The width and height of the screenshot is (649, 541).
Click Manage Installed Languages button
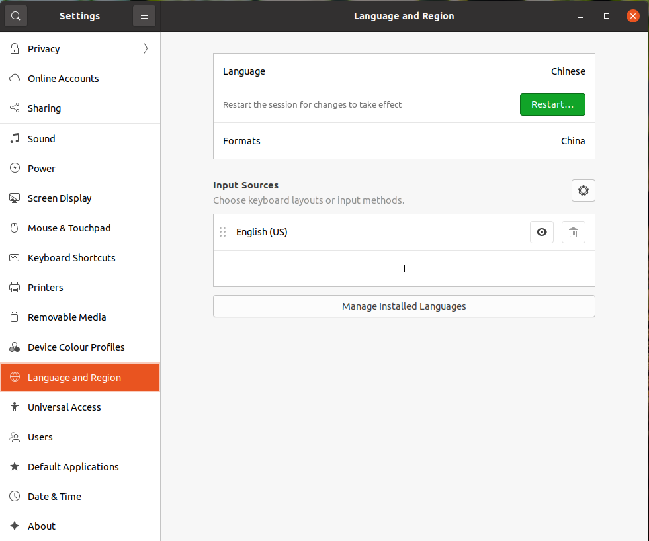[x=404, y=306]
